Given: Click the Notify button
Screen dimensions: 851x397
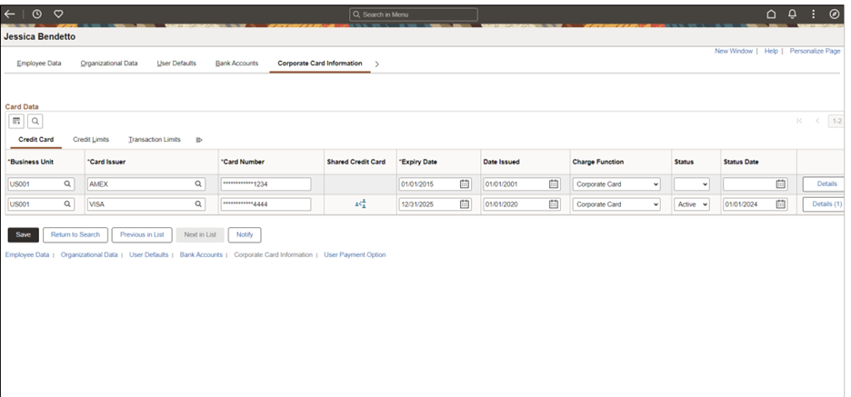Looking at the screenshot, I should [x=245, y=234].
